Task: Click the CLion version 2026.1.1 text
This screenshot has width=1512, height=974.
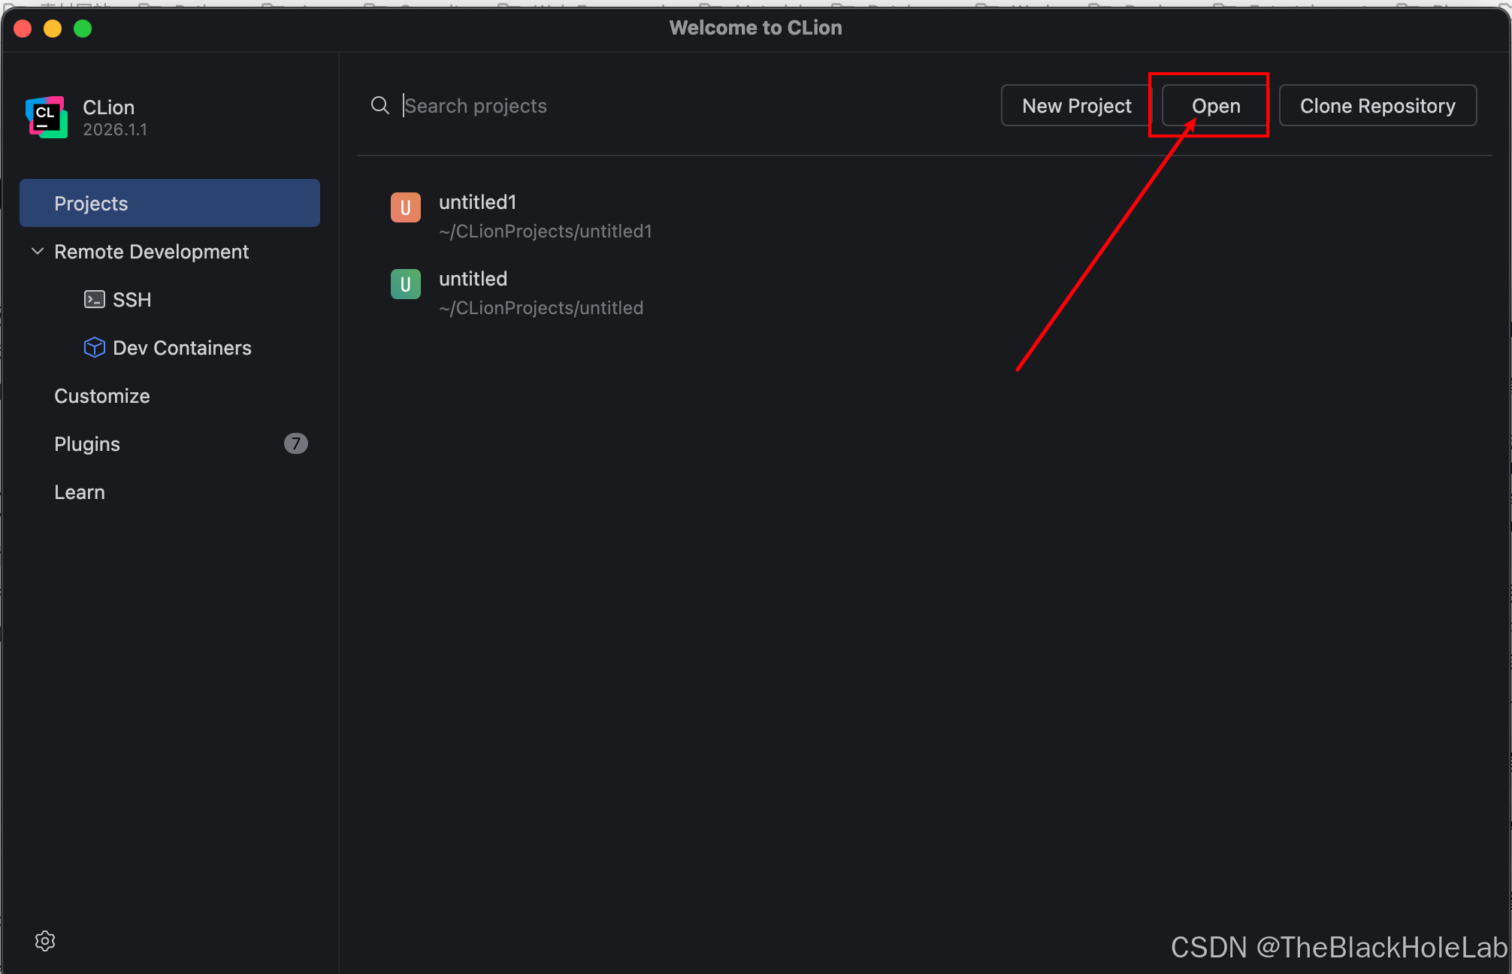Action: tap(115, 130)
